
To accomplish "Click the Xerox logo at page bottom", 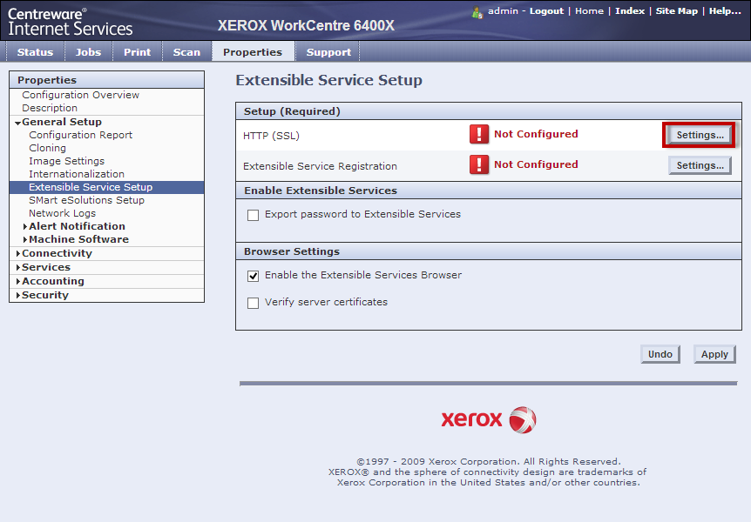I will click(x=488, y=419).
